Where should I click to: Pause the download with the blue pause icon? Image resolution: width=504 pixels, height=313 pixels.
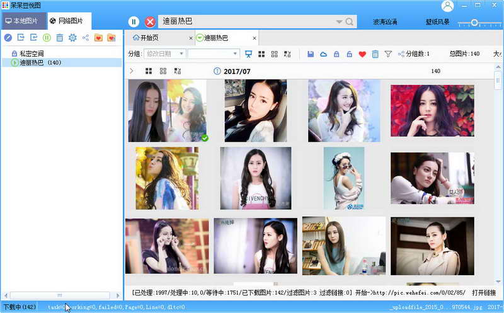[x=134, y=22]
